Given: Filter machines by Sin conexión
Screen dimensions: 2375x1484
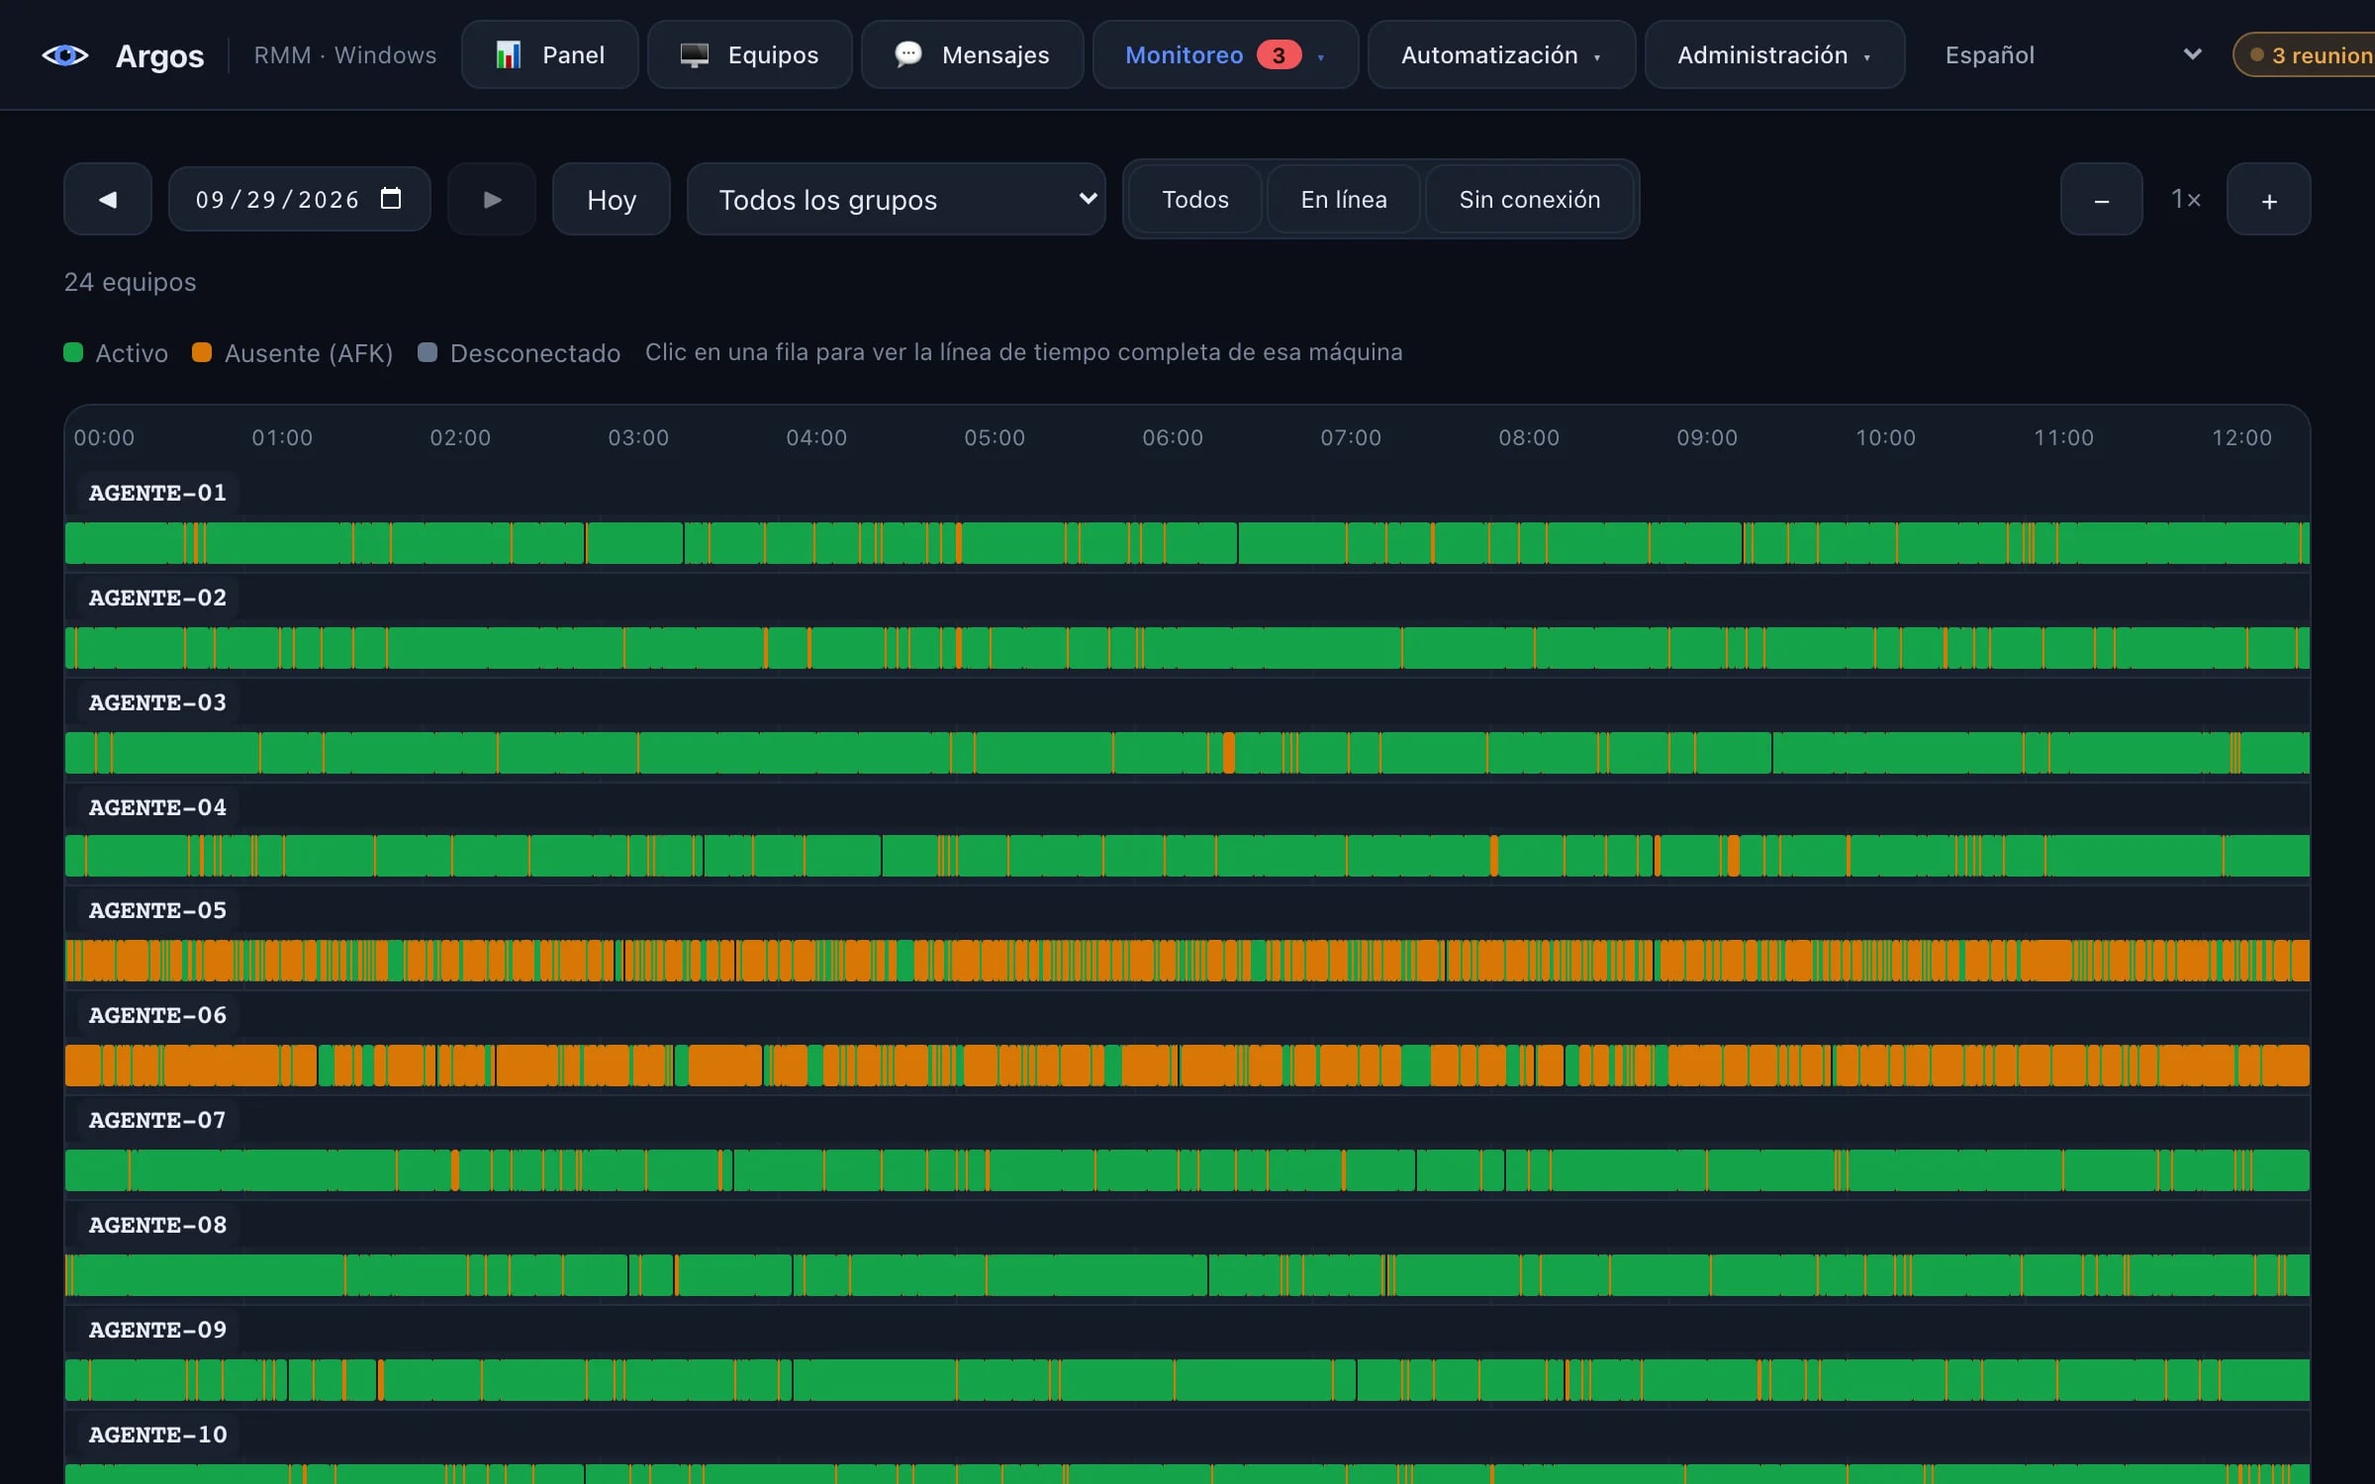Looking at the screenshot, I should pyautogui.click(x=1529, y=199).
